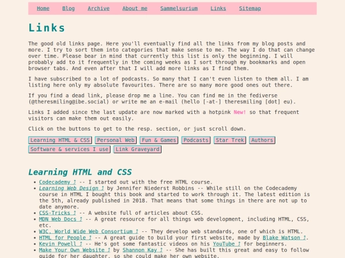Image resolution: width=345 pixels, height=258 pixels.
Task: Open the Shannon Kay link
Action: [x=142, y=250]
